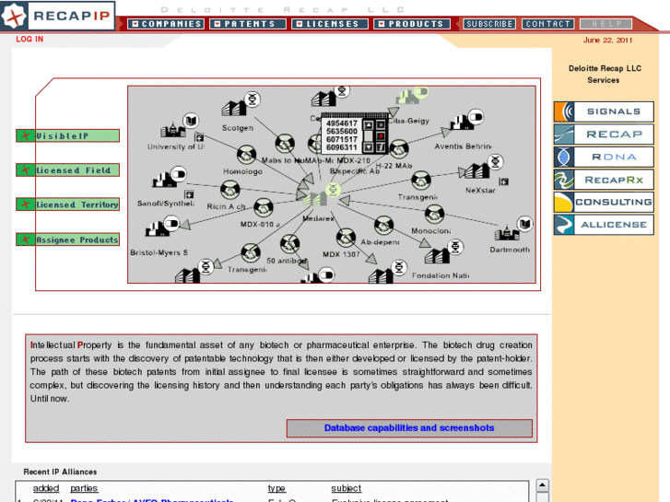The width and height of the screenshot is (670, 502).
Task: Select the Licensed Field tab
Action: 67,170
